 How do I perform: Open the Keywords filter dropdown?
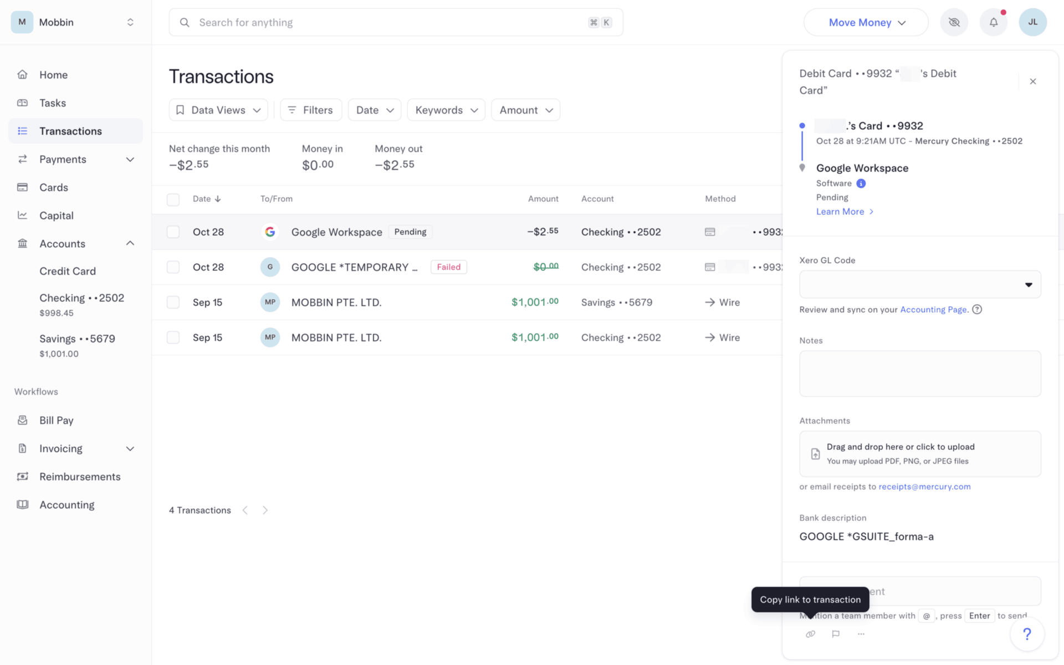point(446,110)
